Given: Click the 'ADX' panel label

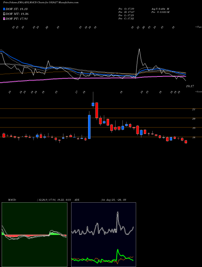Looking at the screenshot, I should click(77, 200).
